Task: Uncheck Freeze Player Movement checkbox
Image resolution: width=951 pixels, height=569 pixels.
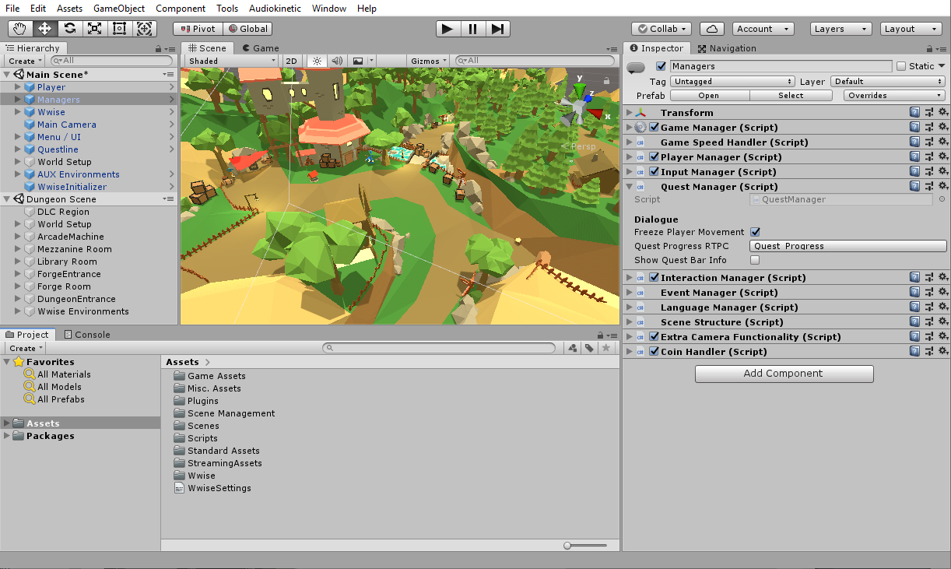Action: [x=755, y=232]
